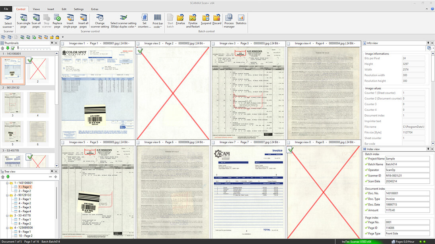Open the Statistics window
435x244 pixels.
[241, 17]
